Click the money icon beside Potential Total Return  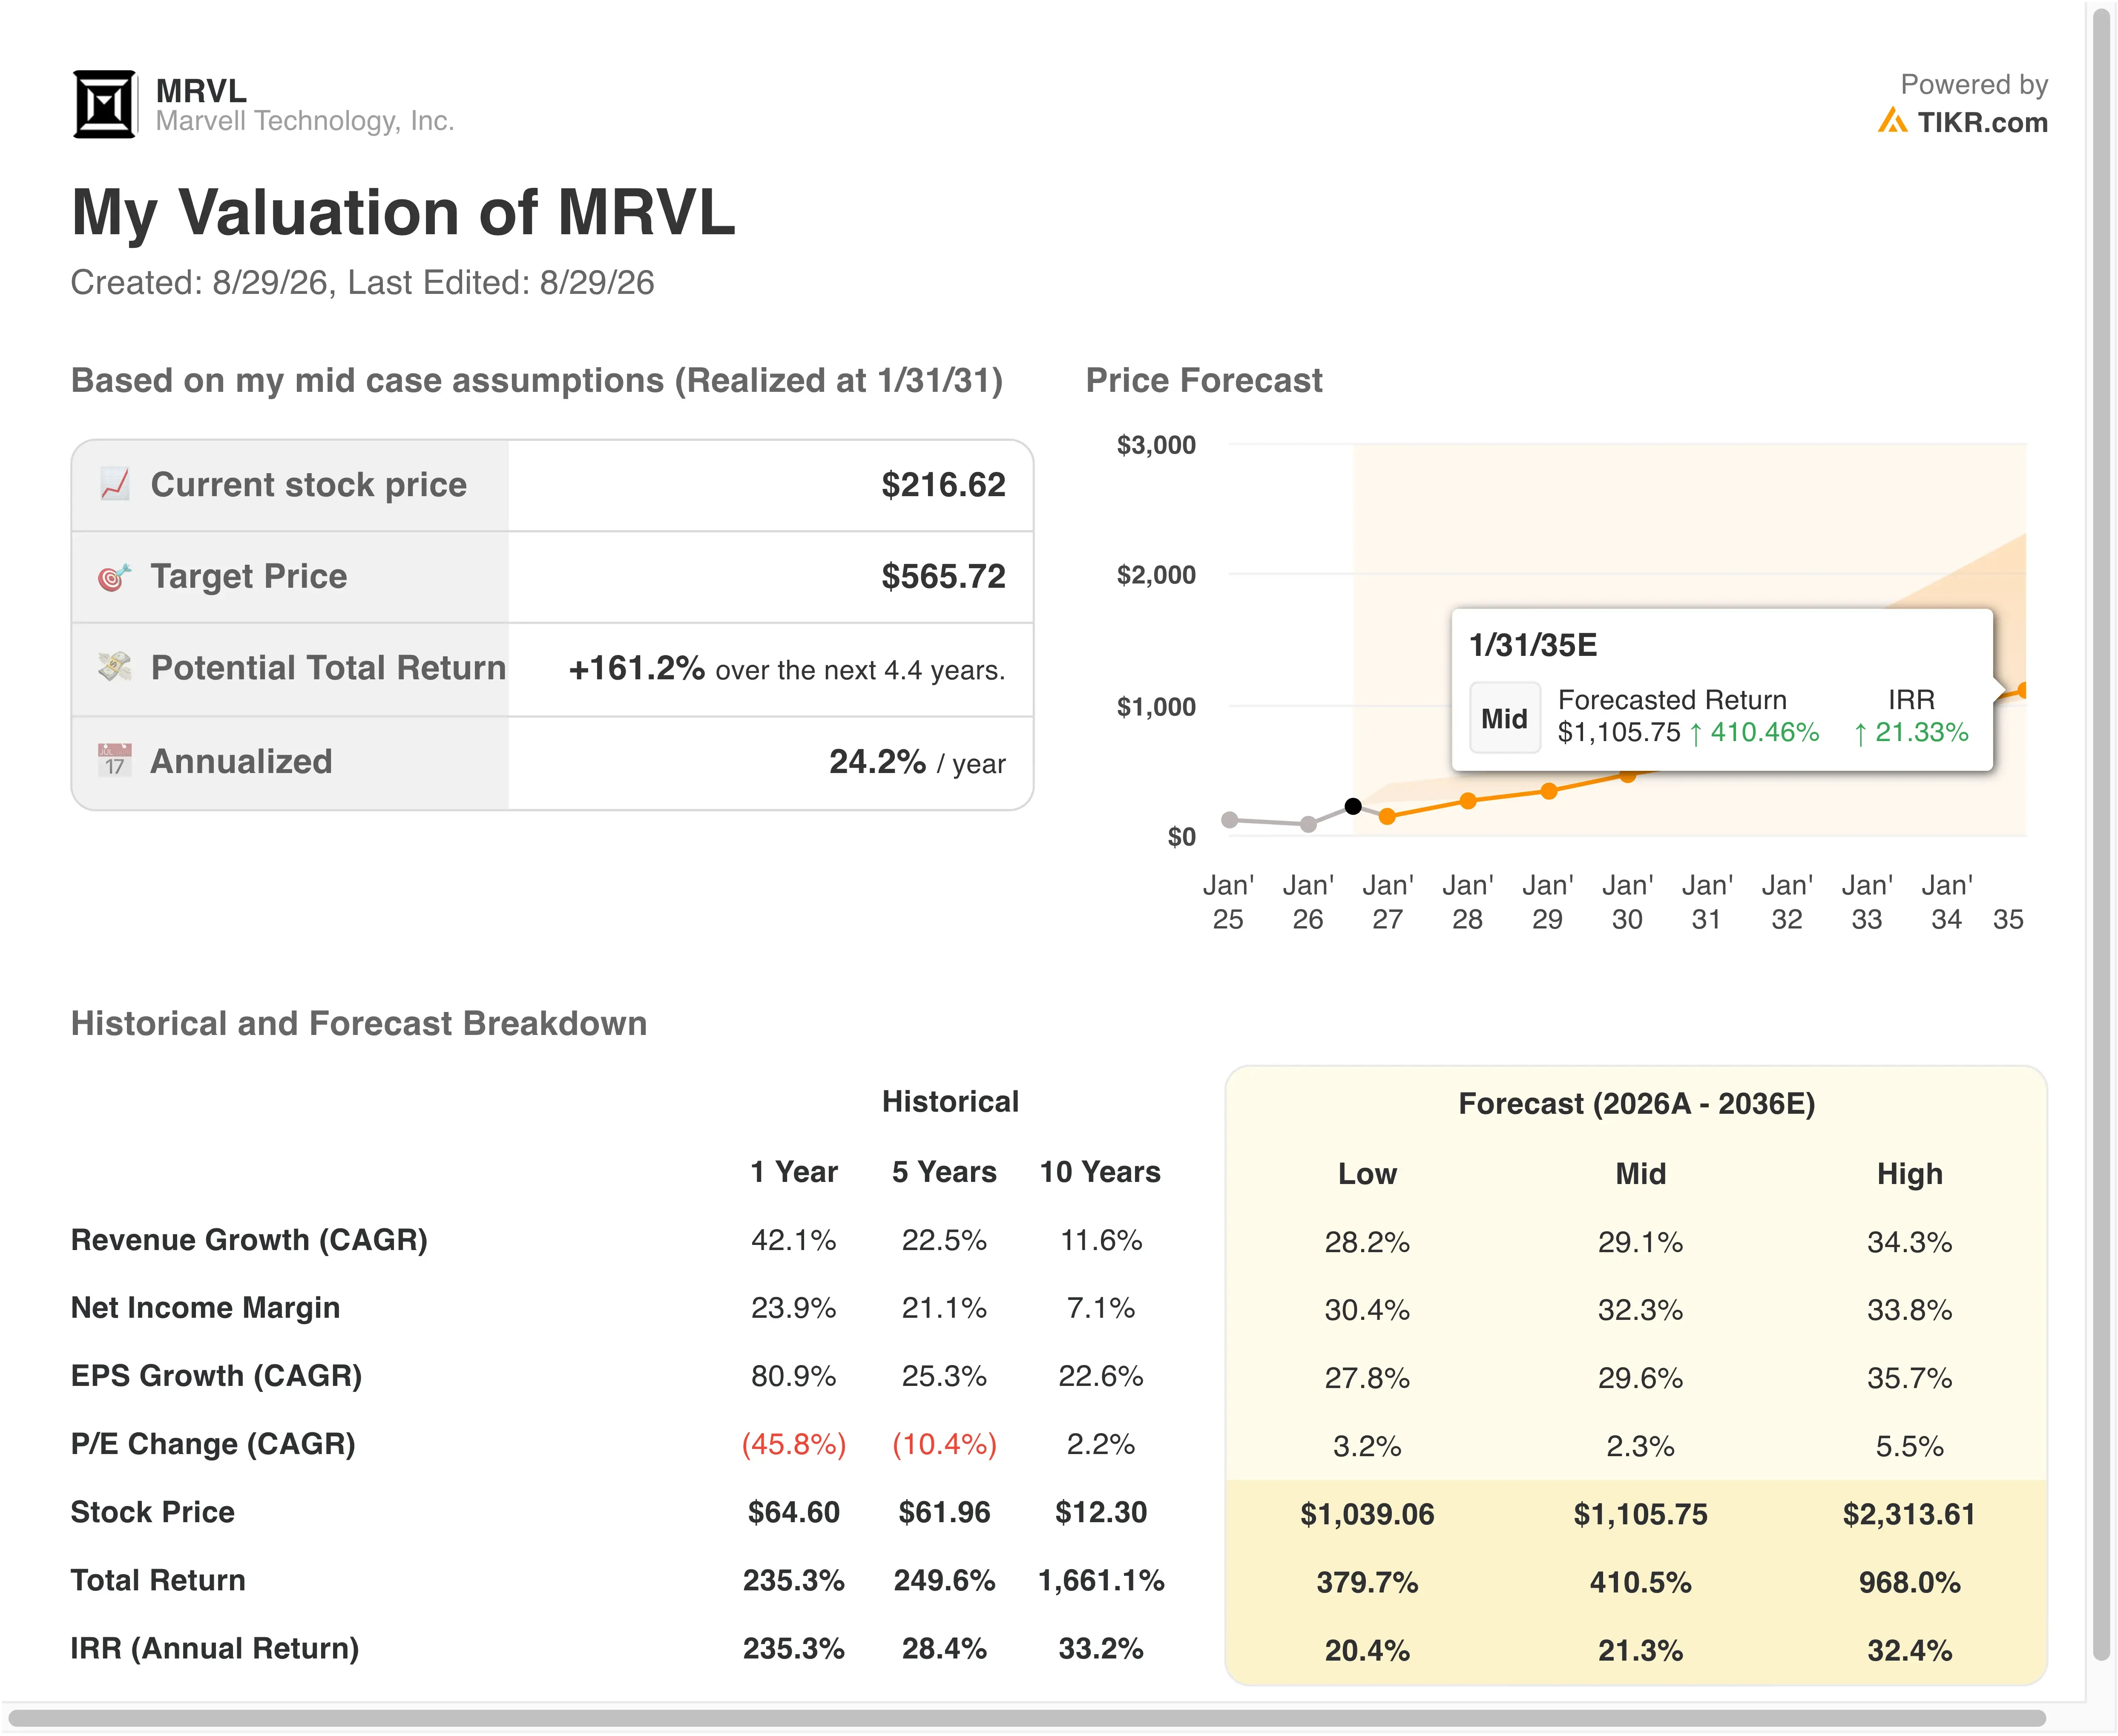pyautogui.click(x=115, y=667)
